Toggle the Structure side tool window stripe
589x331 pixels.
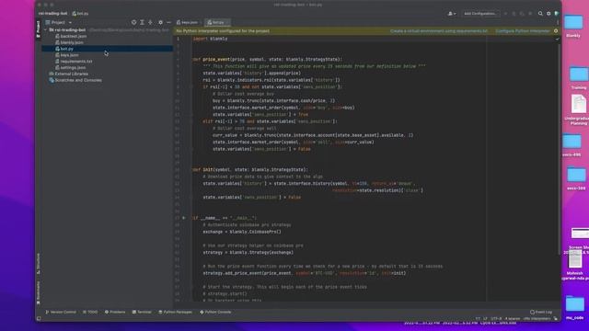click(38, 264)
